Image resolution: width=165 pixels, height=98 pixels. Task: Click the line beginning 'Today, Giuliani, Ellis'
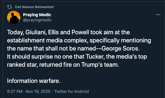(68, 32)
